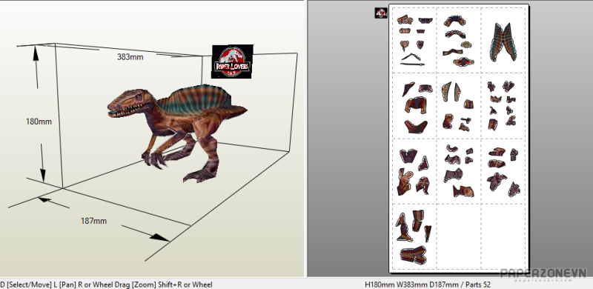Click the status bar text 'H180mm W383mm D187mm / Parts 52'
Image resolution: width=593 pixels, height=289 pixels.
tap(428, 285)
